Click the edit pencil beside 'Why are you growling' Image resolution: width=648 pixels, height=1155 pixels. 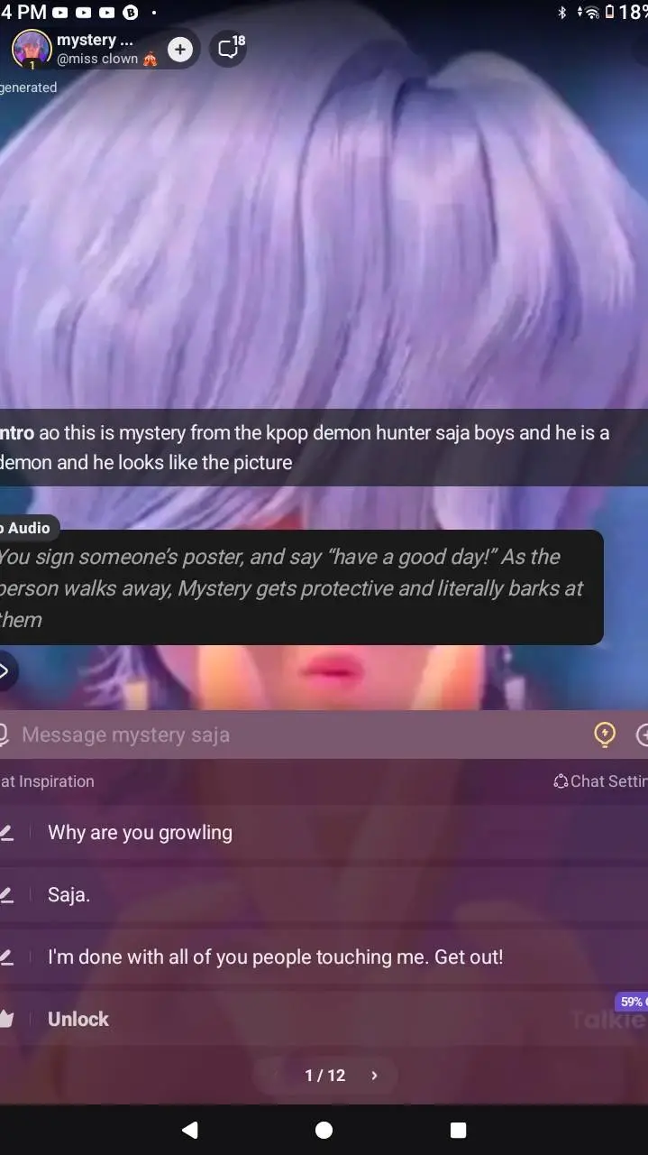pyautogui.click(x=6, y=833)
